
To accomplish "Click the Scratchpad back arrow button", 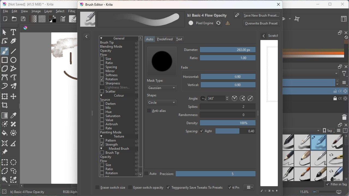I will tap(263, 36).
